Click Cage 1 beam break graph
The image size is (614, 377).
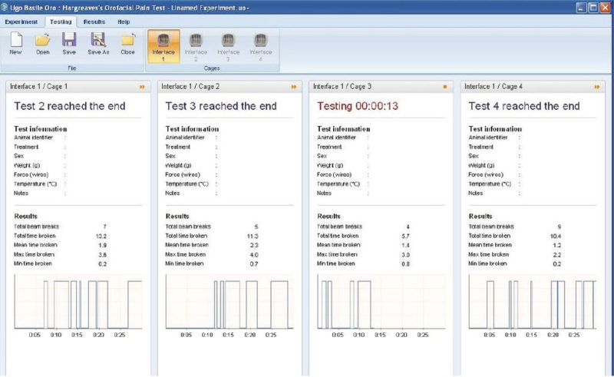tap(78, 301)
